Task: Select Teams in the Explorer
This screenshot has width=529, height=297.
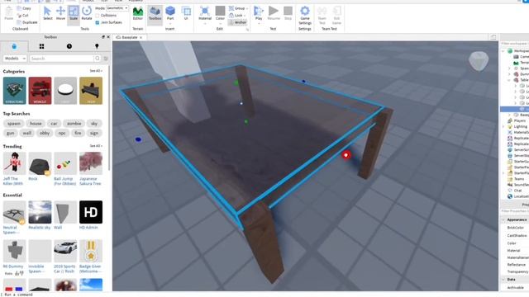Action: (x=519, y=179)
